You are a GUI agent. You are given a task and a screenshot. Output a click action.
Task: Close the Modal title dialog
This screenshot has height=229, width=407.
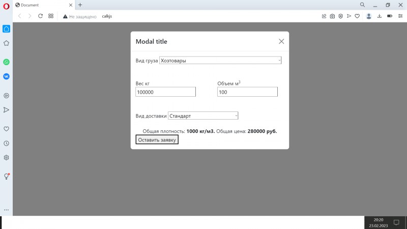281,42
